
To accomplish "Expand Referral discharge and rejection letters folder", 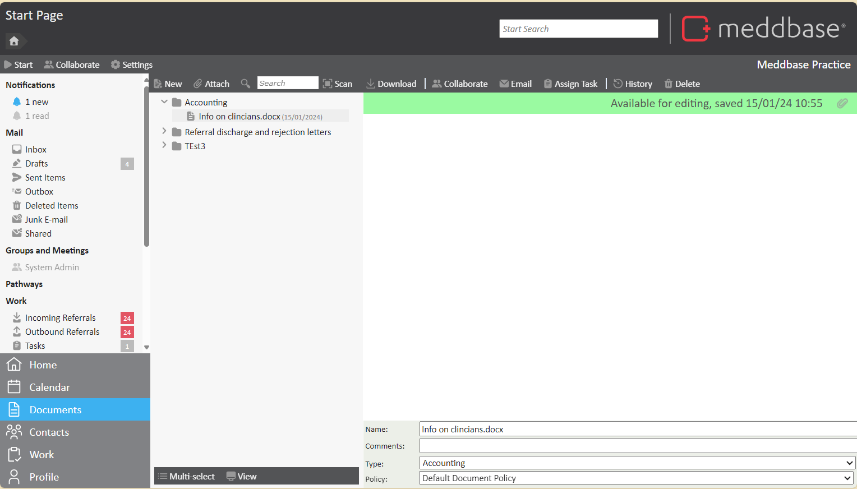I will coord(164,131).
